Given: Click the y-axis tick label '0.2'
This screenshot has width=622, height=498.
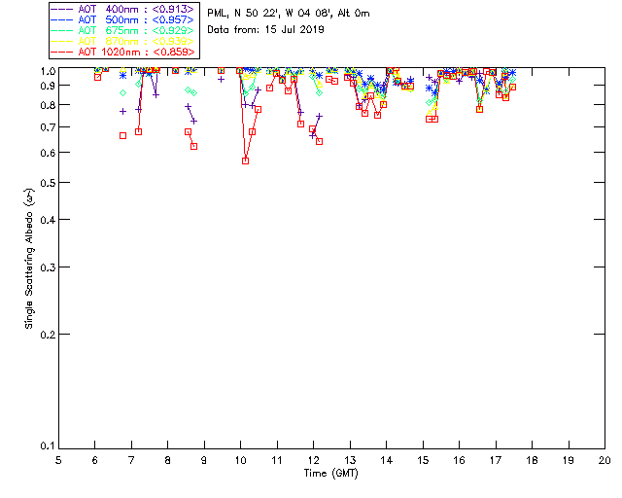Looking at the screenshot, I should point(48,335).
